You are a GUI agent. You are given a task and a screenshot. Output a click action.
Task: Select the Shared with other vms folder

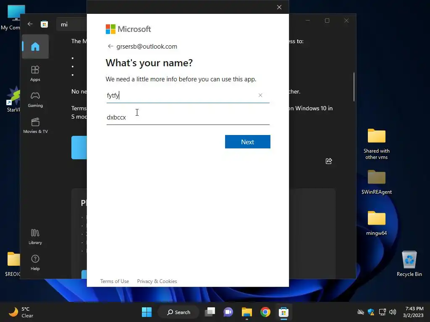pos(377,144)
